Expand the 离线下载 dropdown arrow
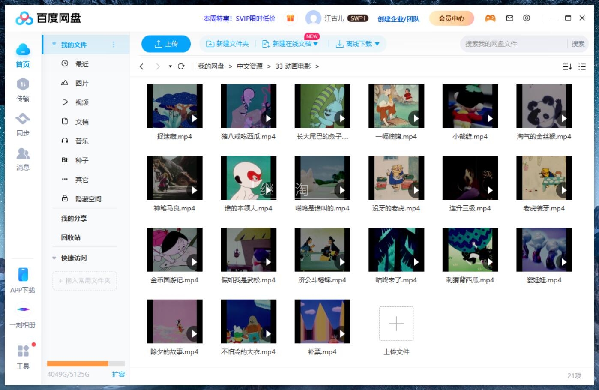The width and height of the screenshot is (599, 390). (x=377, y=44)
